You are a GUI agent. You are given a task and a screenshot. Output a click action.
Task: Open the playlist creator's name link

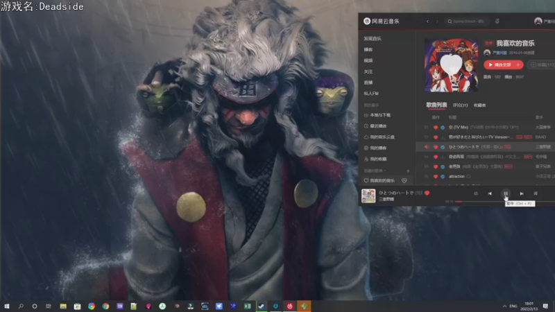[499, 53]
